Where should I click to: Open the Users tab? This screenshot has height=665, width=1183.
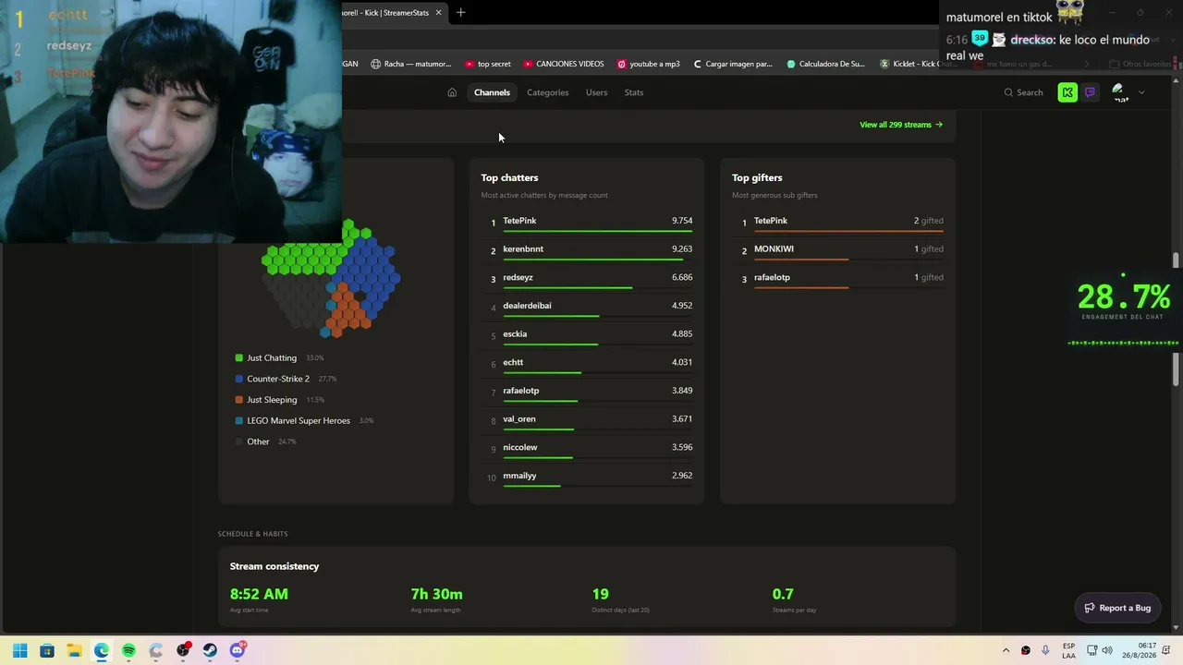[596, 92]
